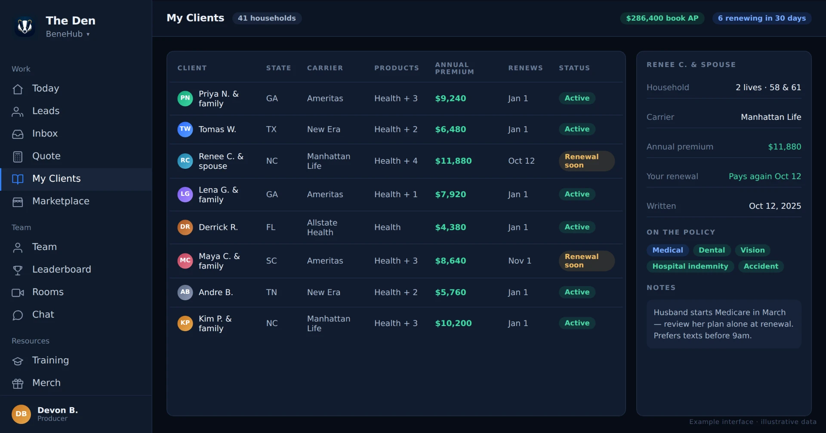Open the Leaderboard menu item
The height and width of the screenshot is (433, 826).
[x=76, y=269]
